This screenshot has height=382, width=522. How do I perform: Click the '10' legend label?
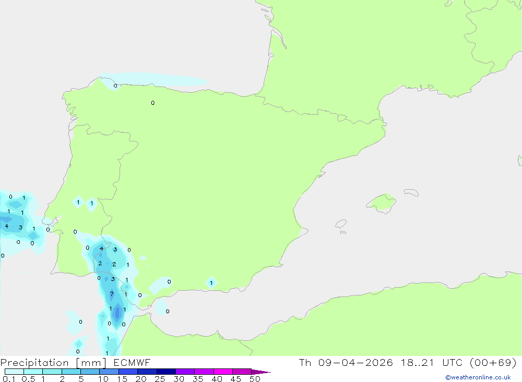pyautogui.click(x=103, y=379)
